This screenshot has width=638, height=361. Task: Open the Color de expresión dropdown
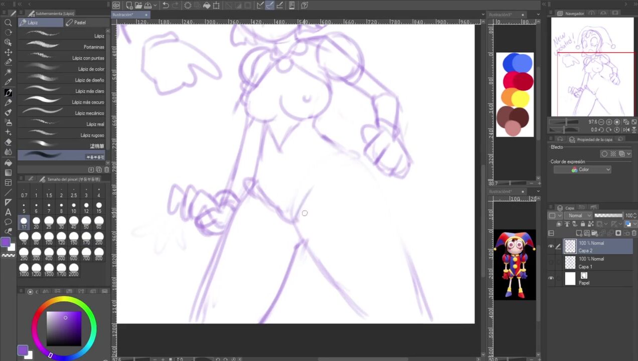pos(582,170)
